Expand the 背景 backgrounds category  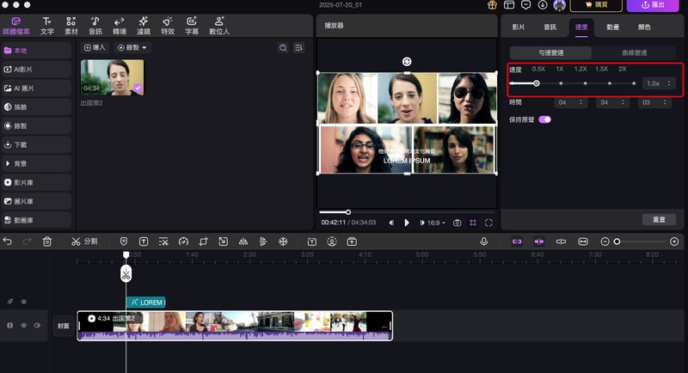coord(36,163)
